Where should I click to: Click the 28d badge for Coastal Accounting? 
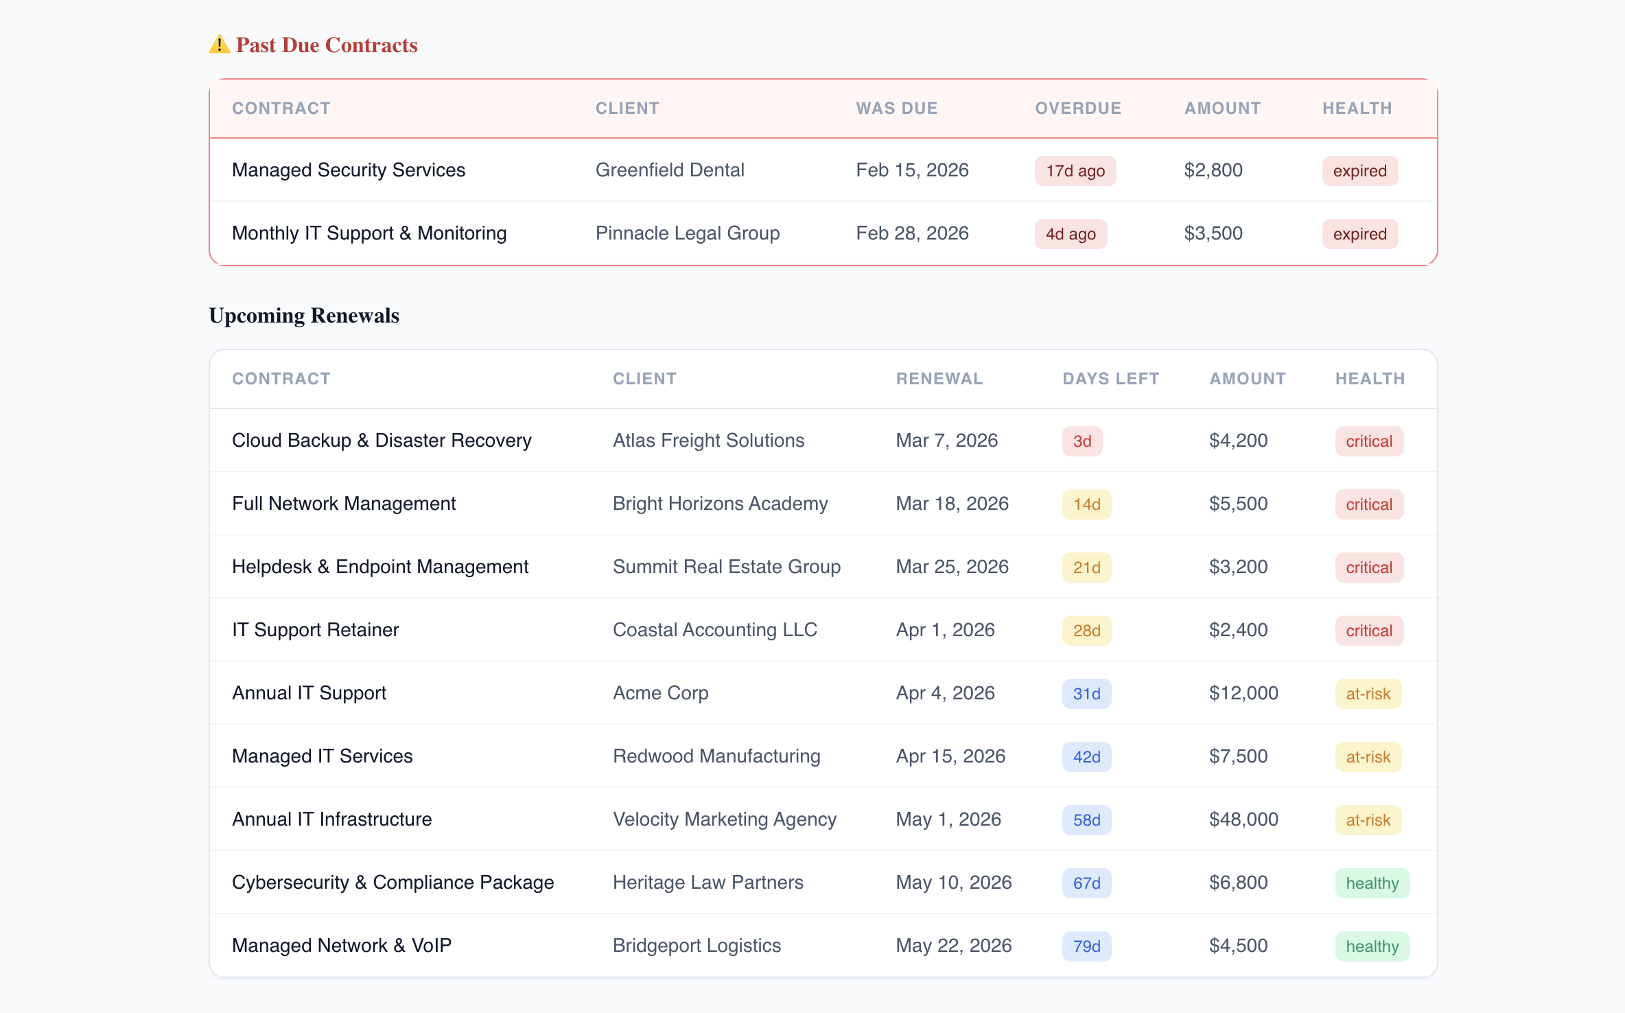coord(1086,631)
